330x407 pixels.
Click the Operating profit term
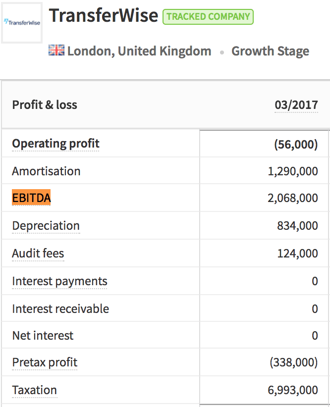coord(55,144)
